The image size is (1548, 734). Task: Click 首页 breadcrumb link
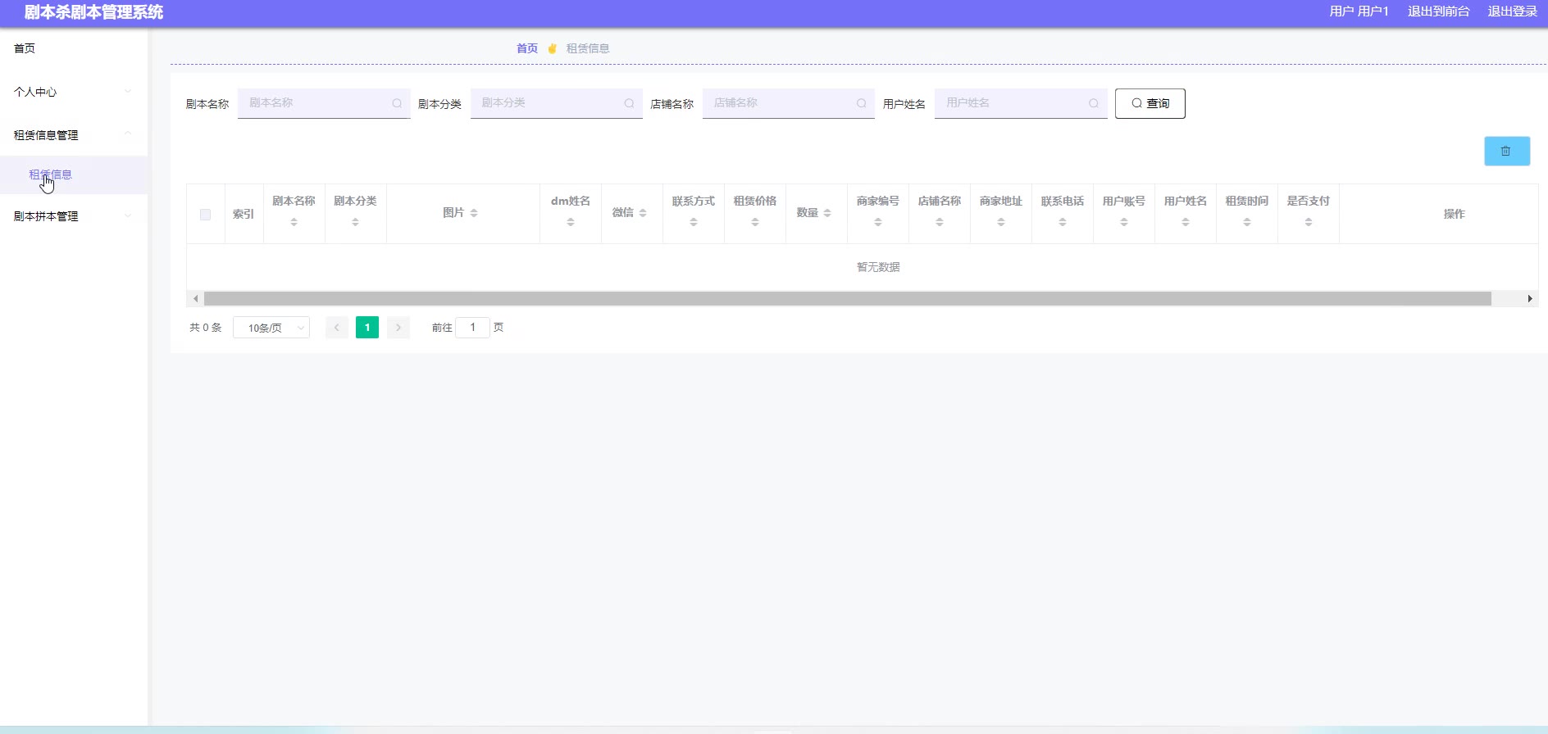click(x=527, y=48)
